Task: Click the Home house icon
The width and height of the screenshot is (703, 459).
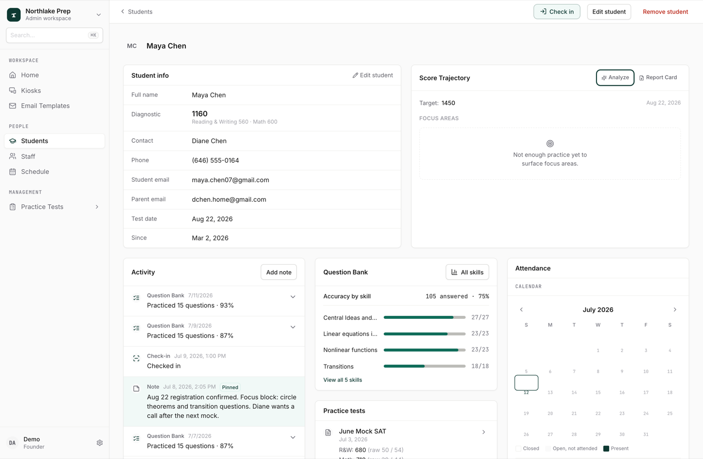Action: pyautogui.click(x=13, y=75)
